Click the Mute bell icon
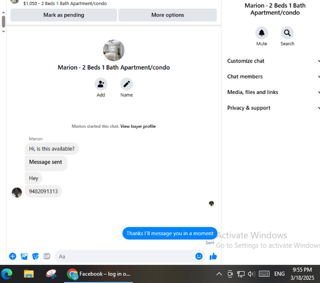The width and height of the screenshot is (320, 283). click(262, 33)
